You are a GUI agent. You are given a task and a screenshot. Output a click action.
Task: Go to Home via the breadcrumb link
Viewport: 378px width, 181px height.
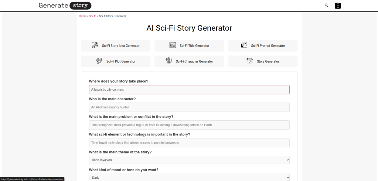(82, 16)
